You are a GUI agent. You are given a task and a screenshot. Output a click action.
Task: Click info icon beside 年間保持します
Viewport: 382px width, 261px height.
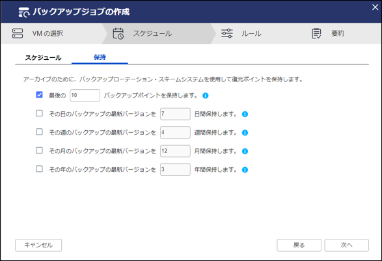click(245, 170)
